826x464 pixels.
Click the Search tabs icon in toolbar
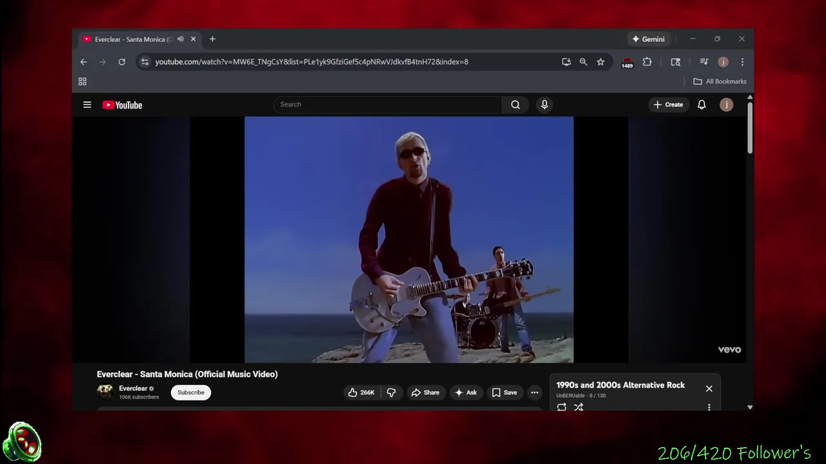676,62
